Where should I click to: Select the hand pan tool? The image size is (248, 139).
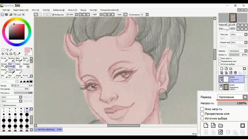coord(15,54)
